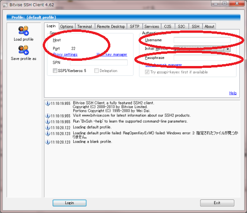Viewport: 247px width, 213px height.
Task: Click the SPN text field
Action: 99,63
